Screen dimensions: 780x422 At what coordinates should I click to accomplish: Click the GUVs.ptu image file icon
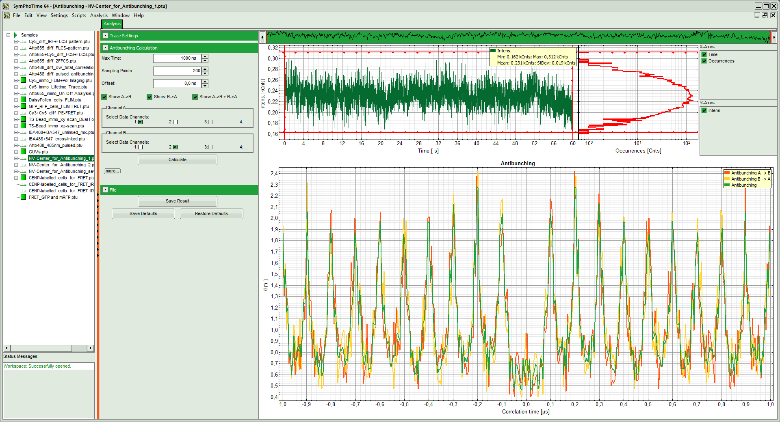[23, 152]
